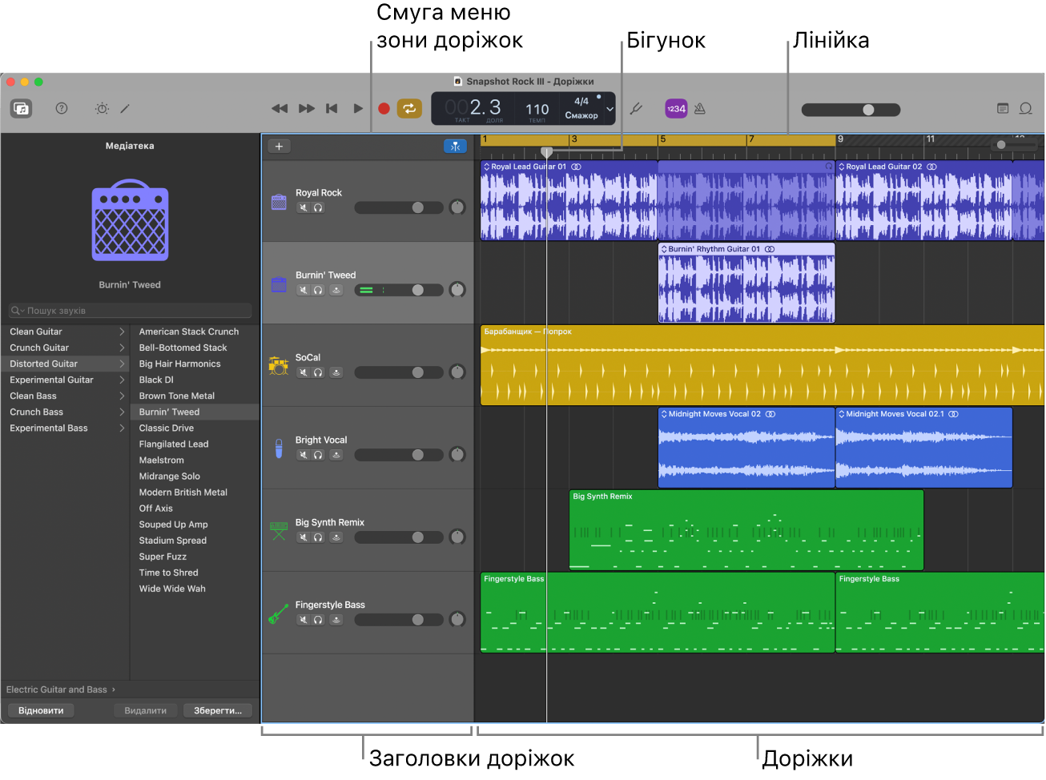Select the Burnin' Rhythm Guitar 01 region
The height and width of the screenshot is (780, 1046).
[x=746, y=283]
